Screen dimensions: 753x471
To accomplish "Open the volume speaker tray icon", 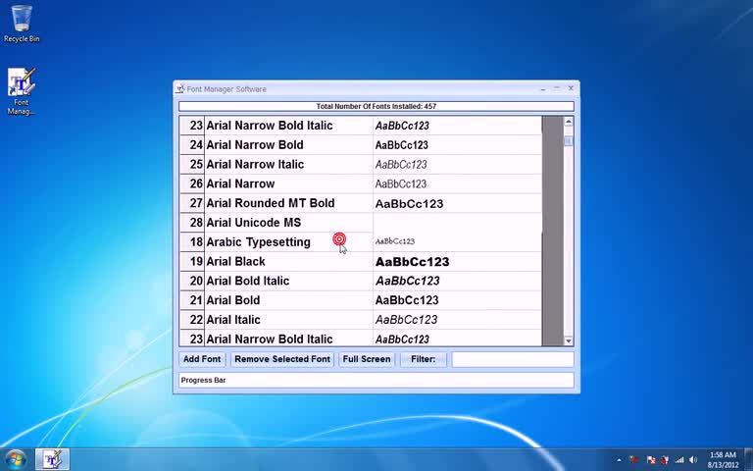I will coord(692,460).
